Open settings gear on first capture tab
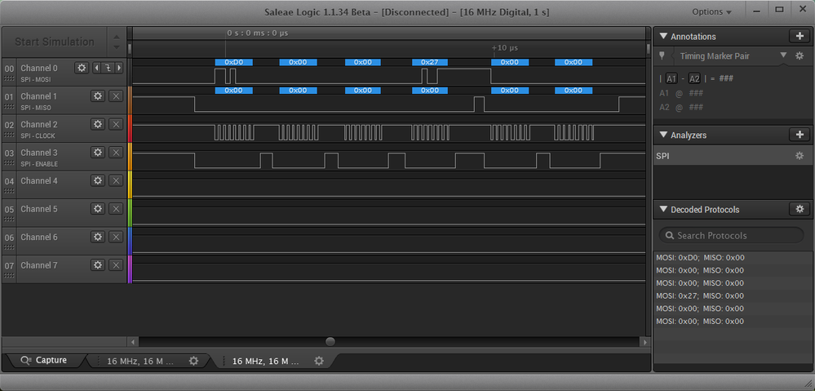The image size is (815, 391). tap(193, 361)
